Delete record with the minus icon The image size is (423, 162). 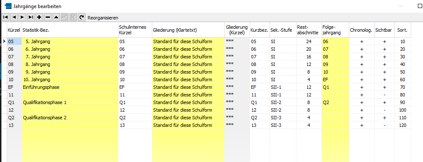tap(48, 17)
